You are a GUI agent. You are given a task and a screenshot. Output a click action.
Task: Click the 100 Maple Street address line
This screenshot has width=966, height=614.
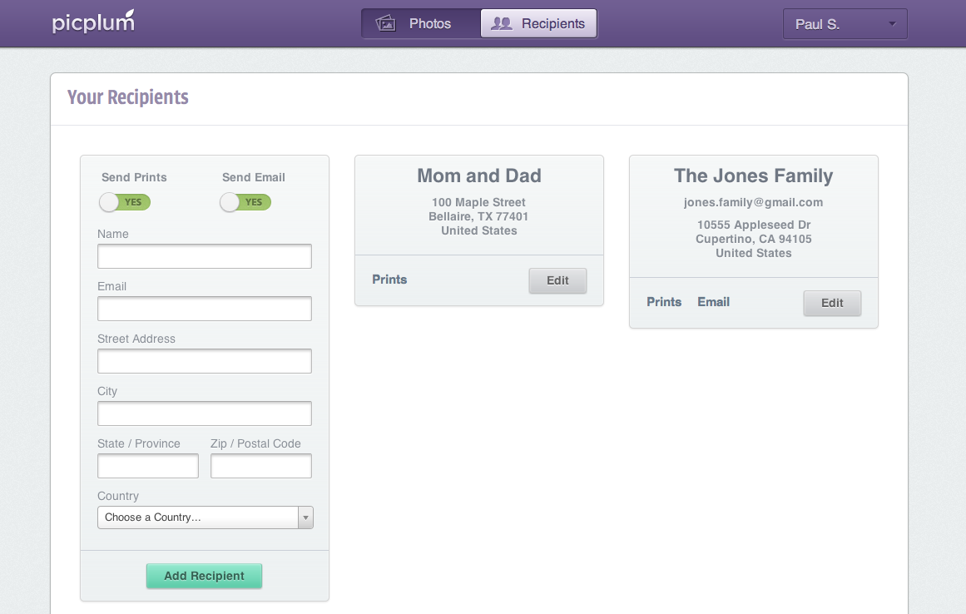(478, 202)
